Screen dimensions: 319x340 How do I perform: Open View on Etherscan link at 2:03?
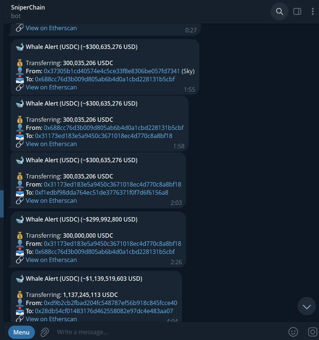[x=51, y=201]
